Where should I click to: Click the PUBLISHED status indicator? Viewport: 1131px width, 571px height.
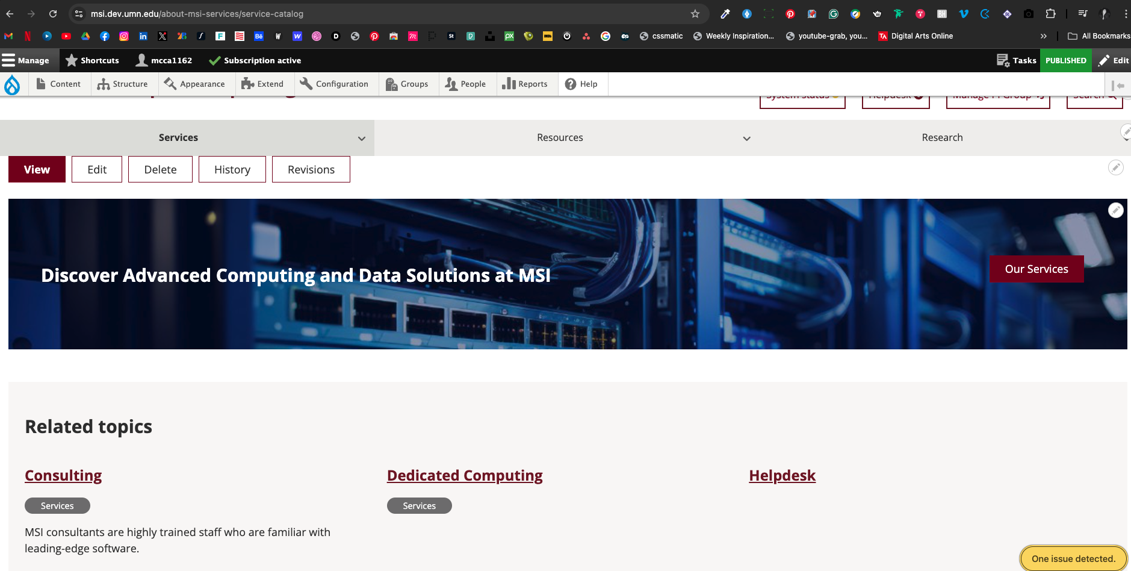[1065, 60]
